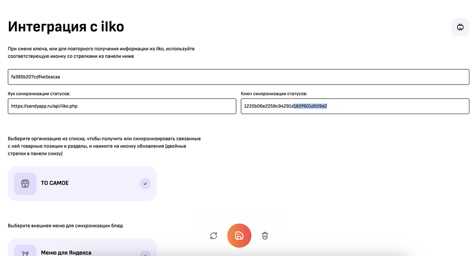Viewport: 474px width, 256px height.
Task: Click the orange save button
Action: click(x=239, y=236)
